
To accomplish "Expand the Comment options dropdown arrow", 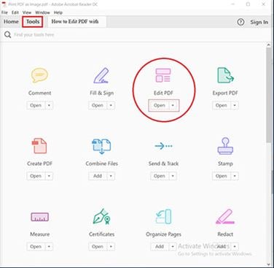I will tap(49, 105).
